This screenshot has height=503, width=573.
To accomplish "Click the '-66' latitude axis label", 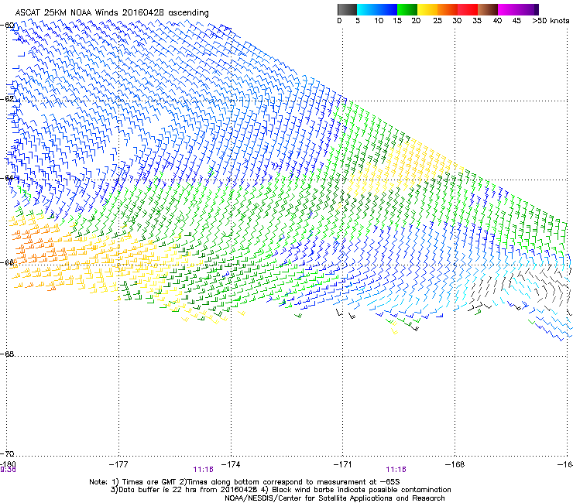I will [x=7, y=262].
